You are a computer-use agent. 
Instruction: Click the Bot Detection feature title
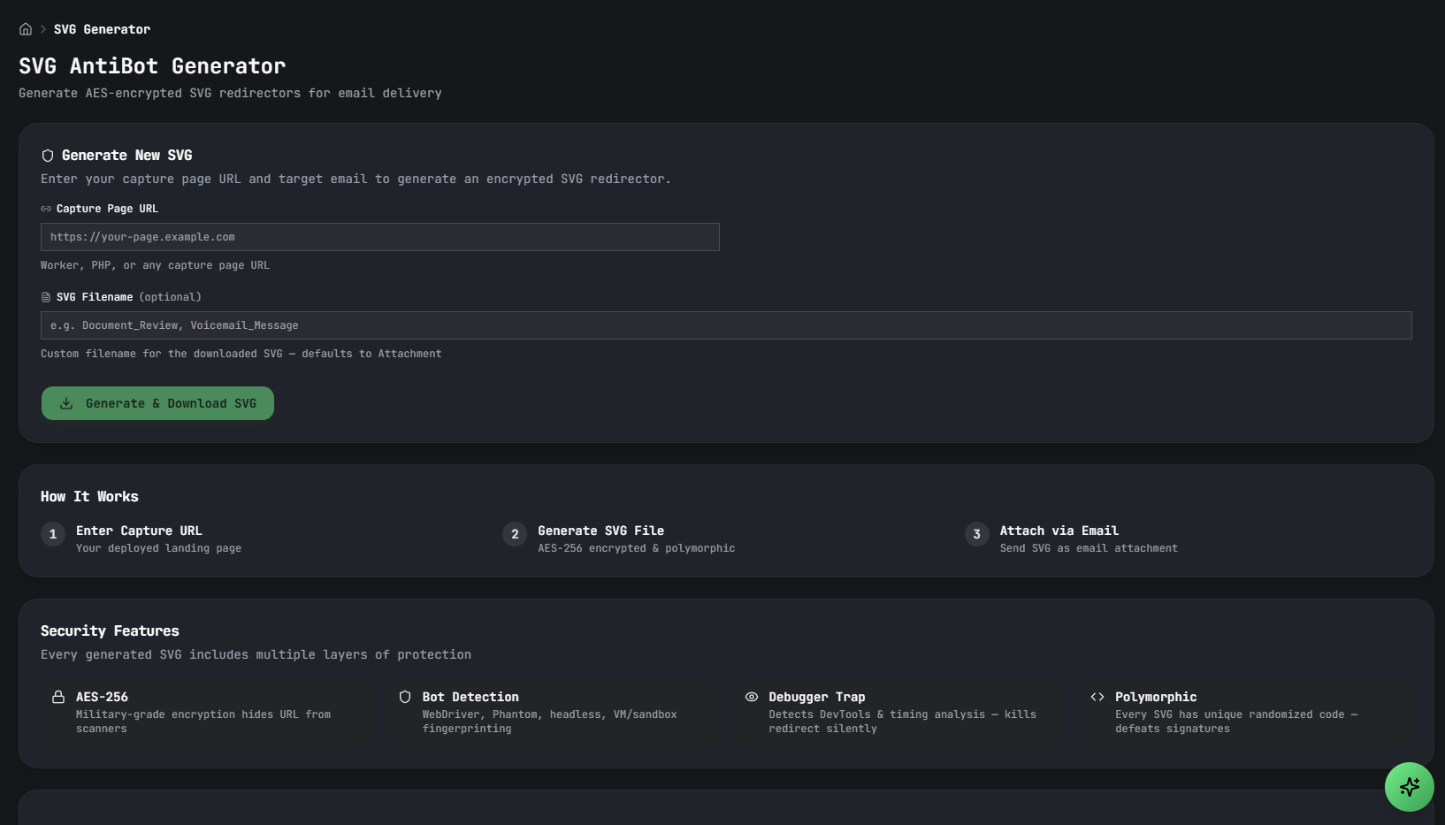coord(470,697)
